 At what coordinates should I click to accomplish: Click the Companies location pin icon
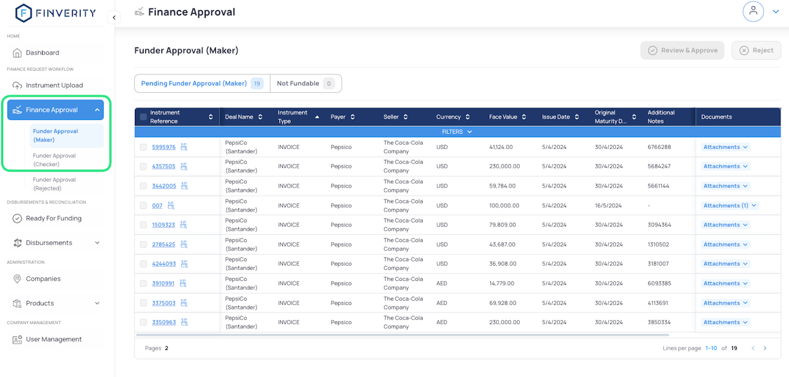click(17, 279)
